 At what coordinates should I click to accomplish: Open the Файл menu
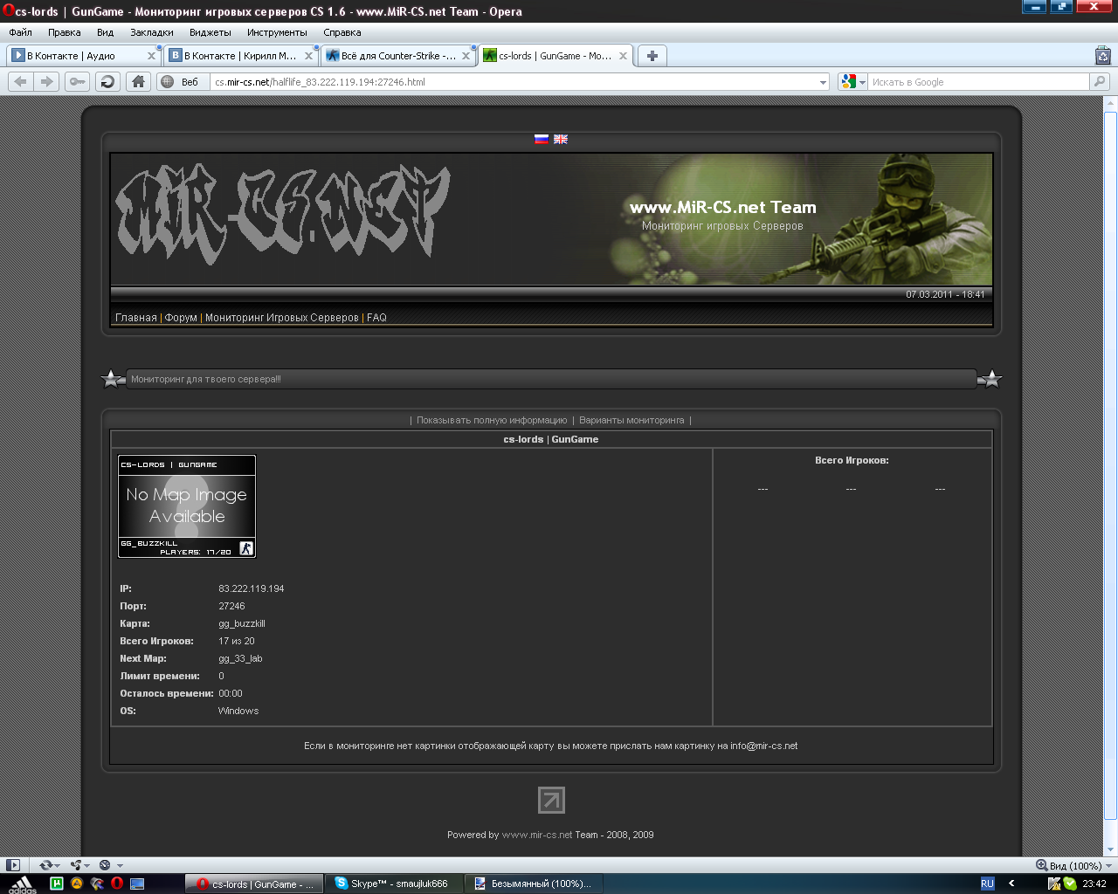(x=20, y=32)
